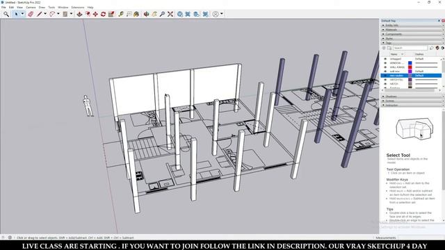Toggle visibility of Untagged tag
Viewport: 445px width, 250px height.
pos(385,59)
